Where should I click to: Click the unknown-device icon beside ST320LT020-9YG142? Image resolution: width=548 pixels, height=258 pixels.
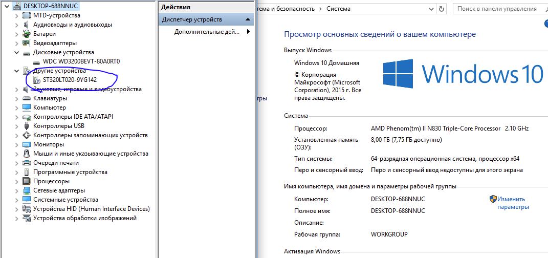(36, 80)
